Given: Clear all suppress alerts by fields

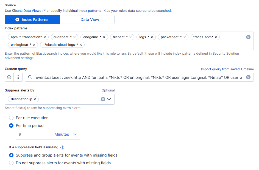Looking at the screenshot, I should coord(103,99).
